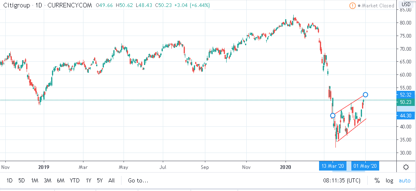Screen dimensions: 416x191
Task: Select the upper trendline endpoint circle
Action: tap(365, 95)
